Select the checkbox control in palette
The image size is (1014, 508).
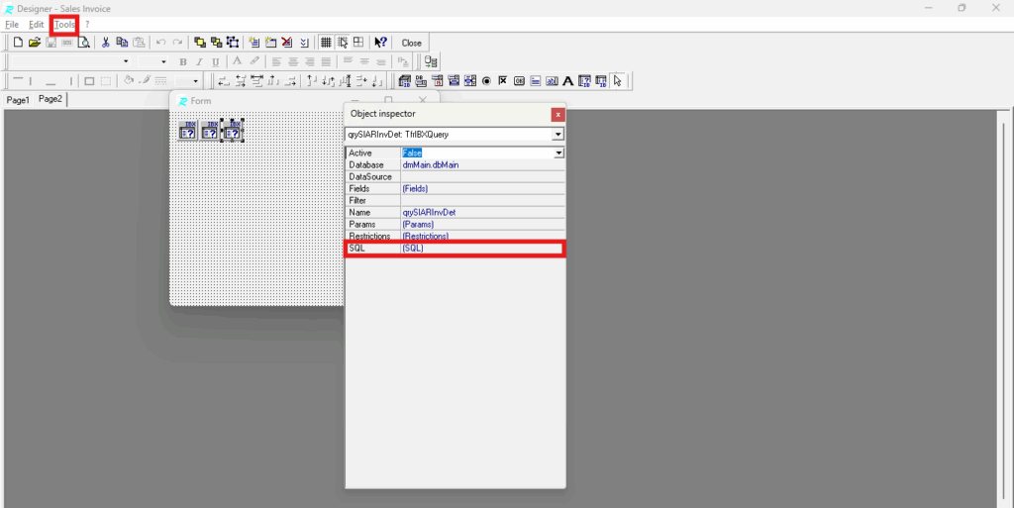(x=502, y=81)
